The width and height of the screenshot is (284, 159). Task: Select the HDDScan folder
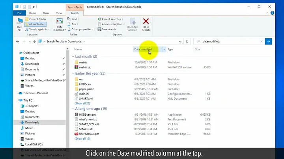click(85, 84)
